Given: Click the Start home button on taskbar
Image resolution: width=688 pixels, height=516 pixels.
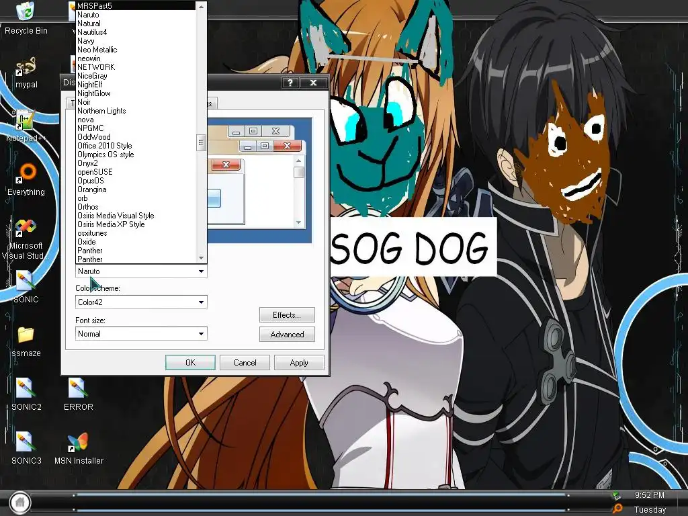Looking at the screenshot, I should (19, 502).
